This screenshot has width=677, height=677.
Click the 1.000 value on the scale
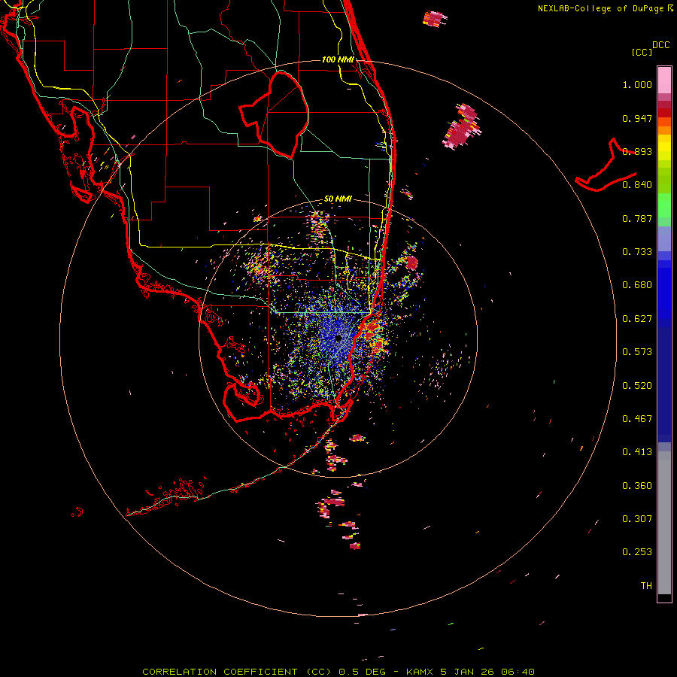pos(637,84)
